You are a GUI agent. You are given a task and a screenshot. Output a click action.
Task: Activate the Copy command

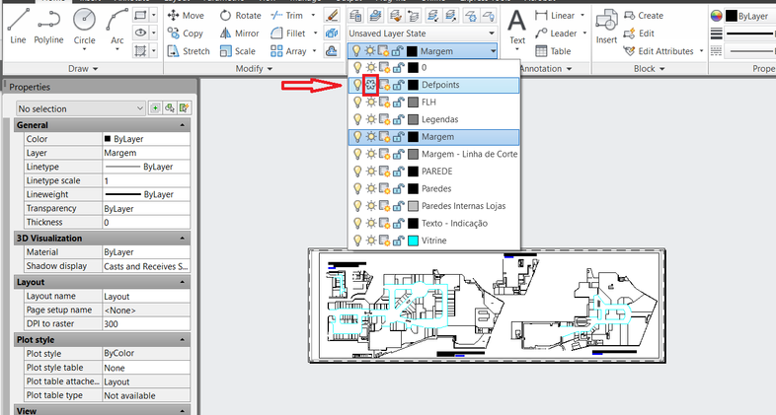185,34
